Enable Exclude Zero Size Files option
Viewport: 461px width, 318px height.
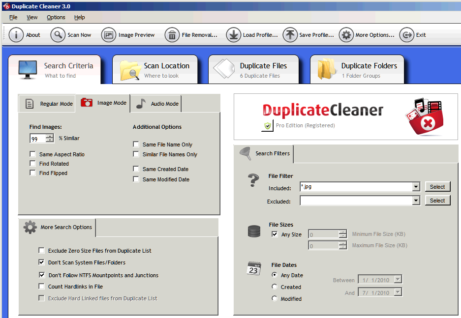[x=41, y=251]
